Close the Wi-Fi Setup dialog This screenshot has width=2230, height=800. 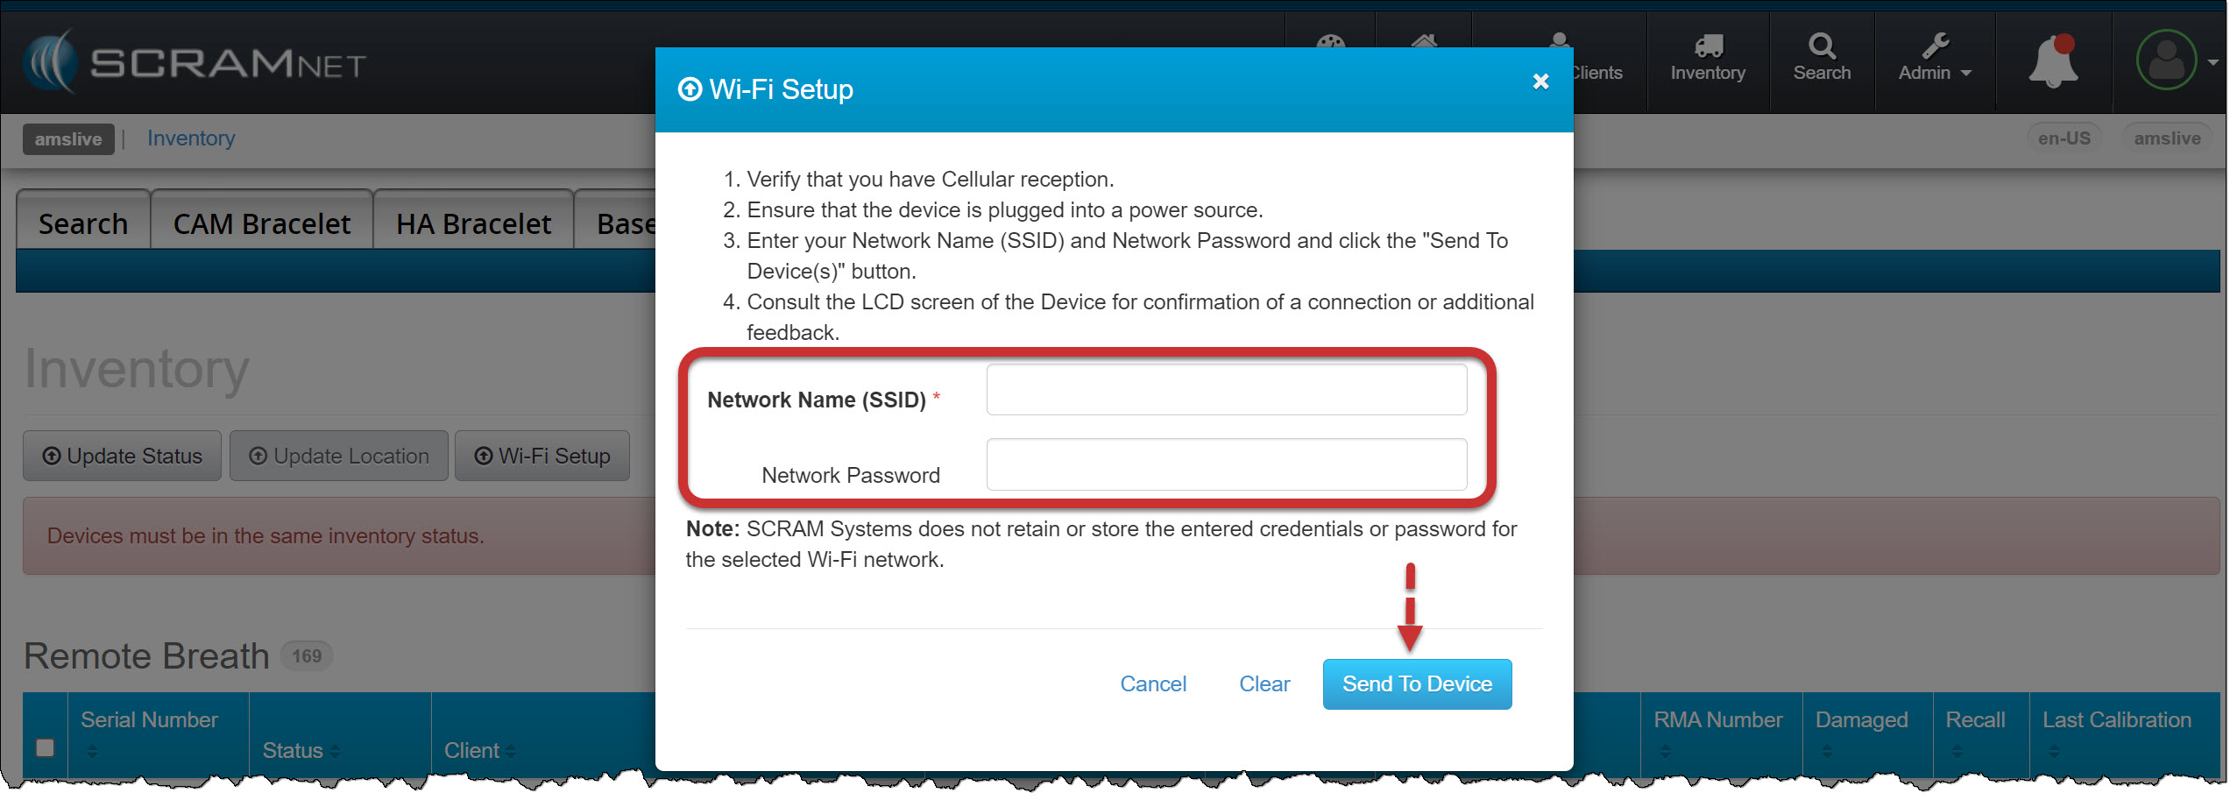tap(1540, 81)
